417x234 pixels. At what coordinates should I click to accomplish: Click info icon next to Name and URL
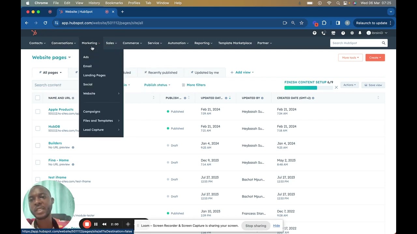73,98
